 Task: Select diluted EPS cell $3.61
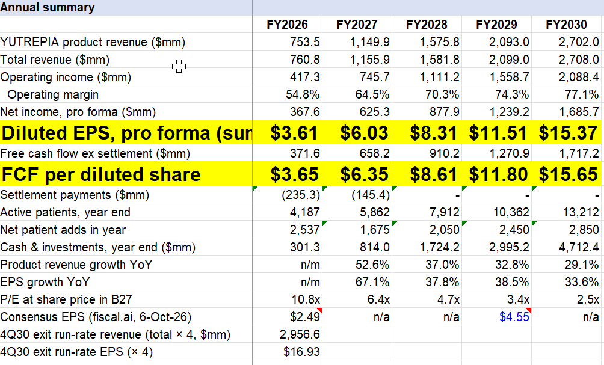(288, 132)
